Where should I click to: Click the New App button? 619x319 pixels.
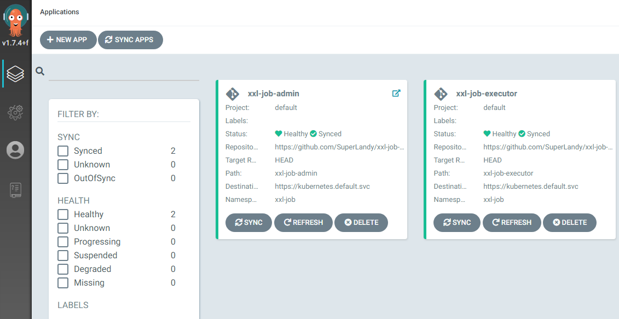pos(68,40)
